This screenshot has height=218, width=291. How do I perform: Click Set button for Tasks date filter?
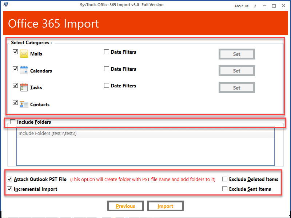click(x=237, y=87)
